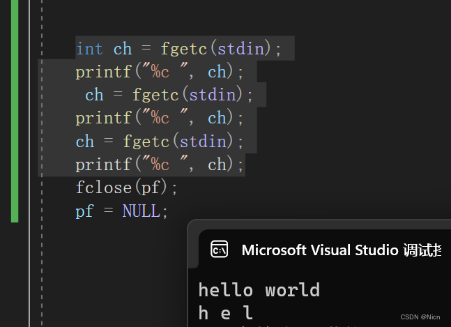This screenshot has width=451, height=327.
Task: Click the dashed code outlining guide line
Action: [42, 163]
